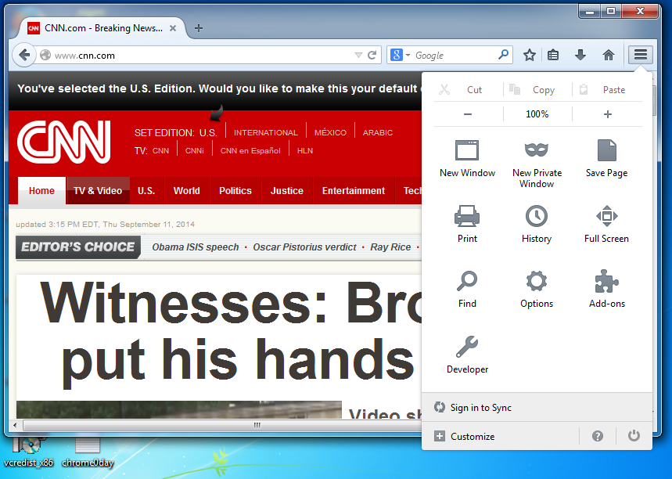Select the INTERNATIONAL edition link
Screen dimensions: 672x479
tap(266, 132)
